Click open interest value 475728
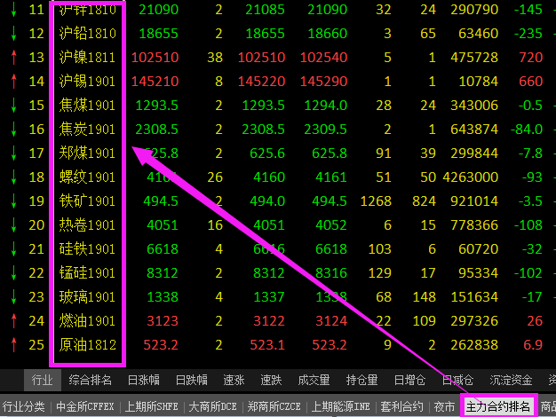The height and width of the screenshot is (417, 556). click(474, 57)
